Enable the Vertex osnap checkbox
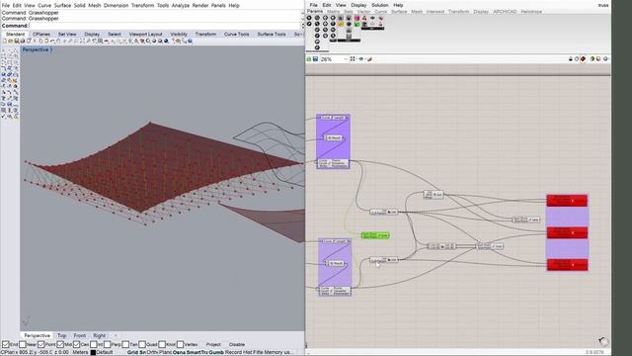This screenshot has width=632, height=356. coord(180,344)
